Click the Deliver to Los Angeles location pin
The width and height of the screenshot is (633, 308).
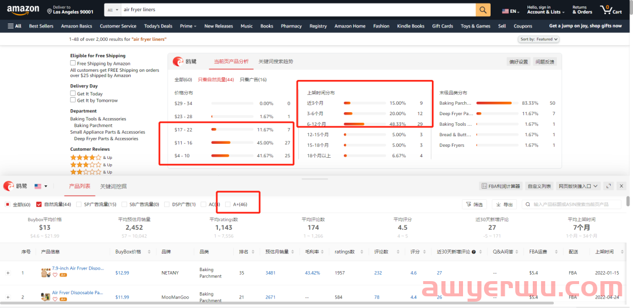coord(49,10)
